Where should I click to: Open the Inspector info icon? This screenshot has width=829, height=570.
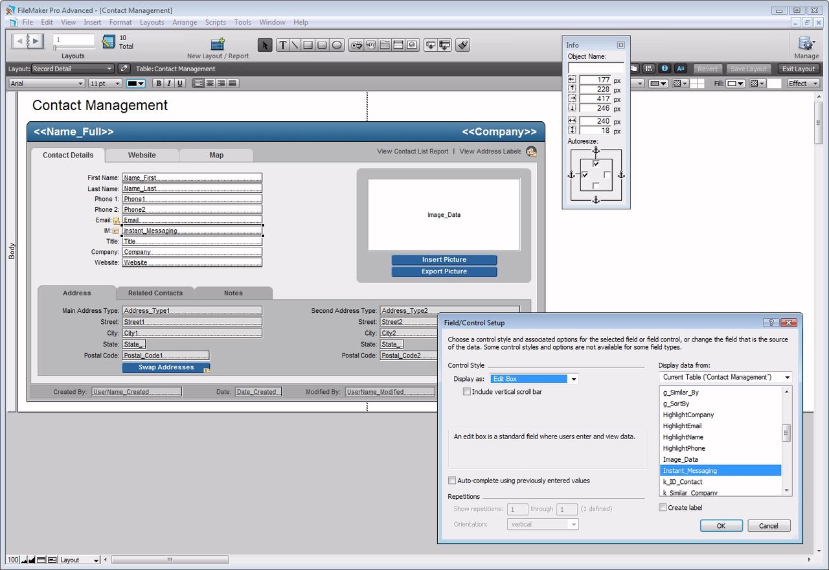[x=664, y=69]
